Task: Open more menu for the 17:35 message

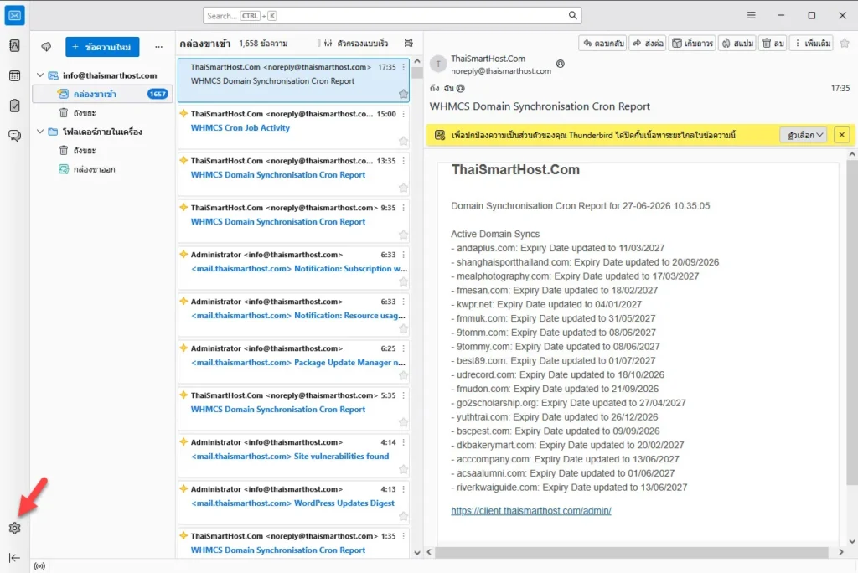Action: (x=404, y=67)
